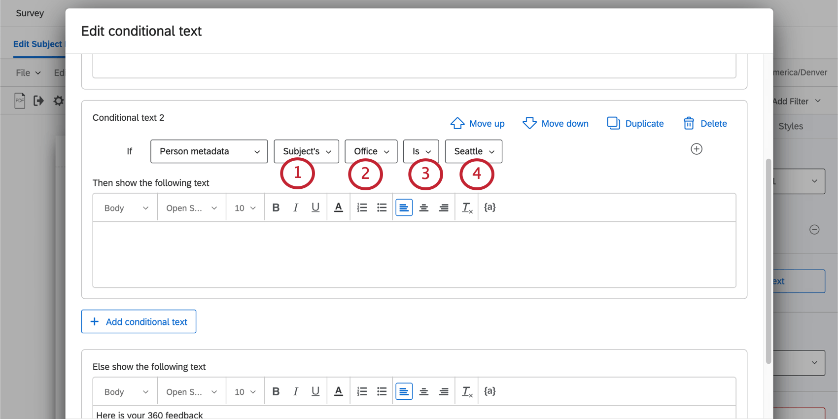Click Add conditional text button
The image size is (838, 419).
[139, 321]
